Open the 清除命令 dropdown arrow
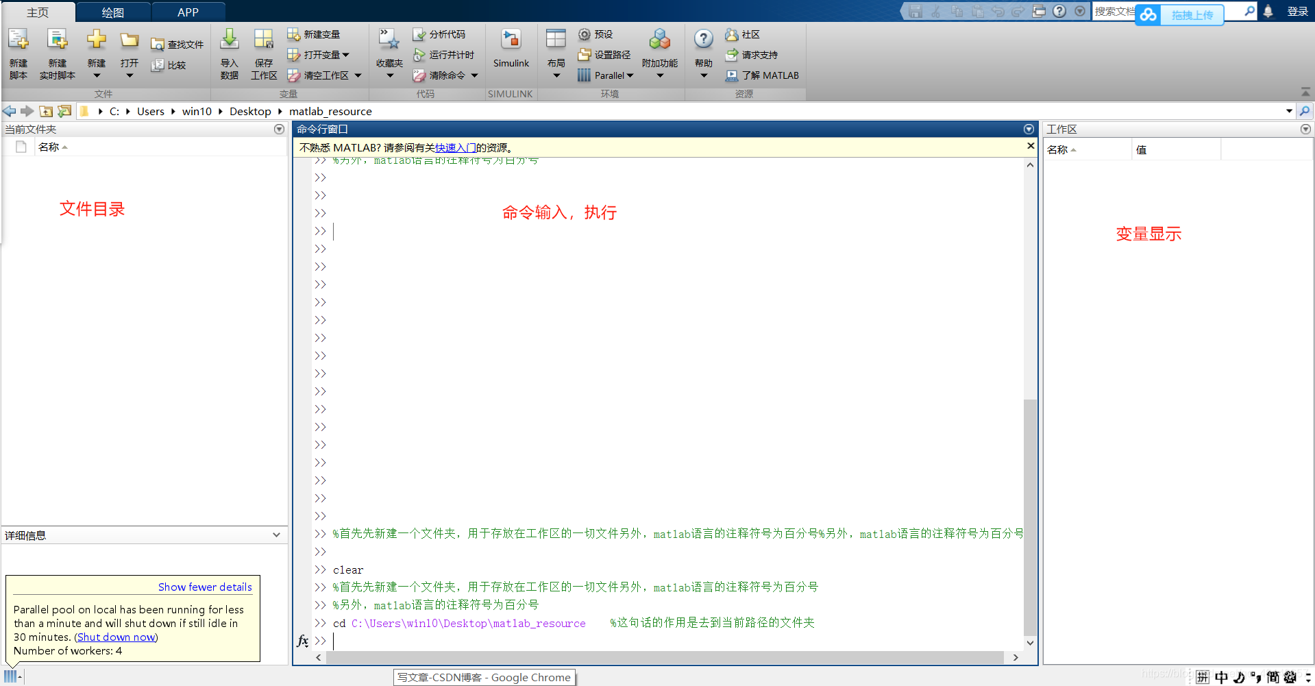This screenshot has width=1315, height=686. (x=474, y=75)
